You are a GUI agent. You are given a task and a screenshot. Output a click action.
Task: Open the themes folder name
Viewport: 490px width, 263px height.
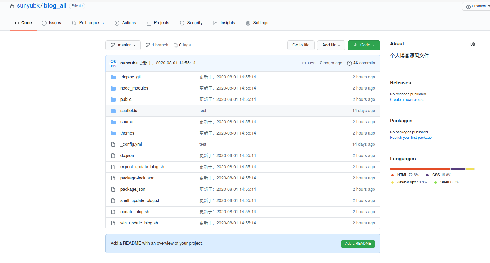coord(127,133)
